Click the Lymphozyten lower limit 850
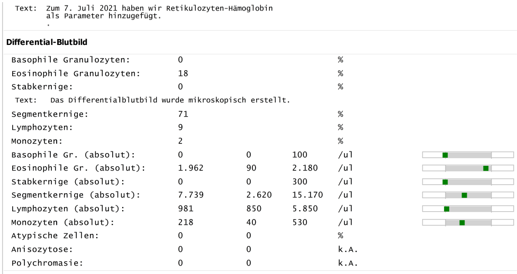Screen dimensions: 517x274 (254, 209)
